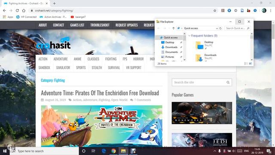Go to Chrome home page icon
This screenshot has width=275, height=155.
tap(24, 10)
